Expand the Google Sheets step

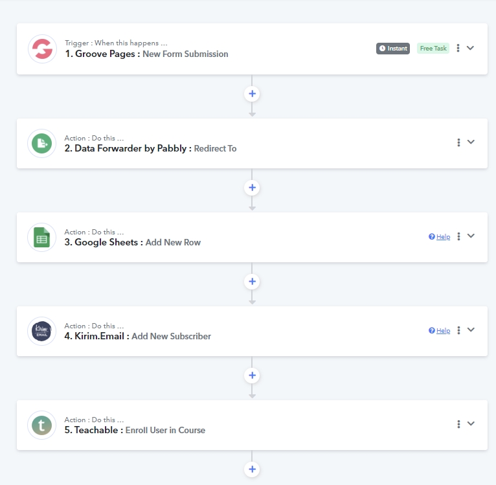tap(471, 236)
